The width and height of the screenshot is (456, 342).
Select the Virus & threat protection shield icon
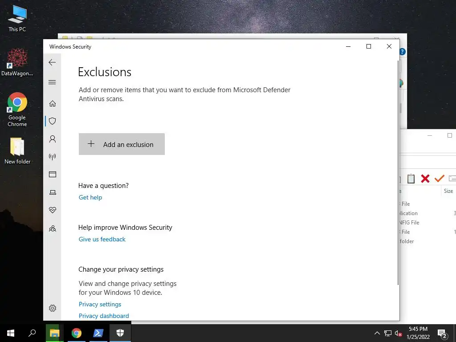tap(53, 121)
